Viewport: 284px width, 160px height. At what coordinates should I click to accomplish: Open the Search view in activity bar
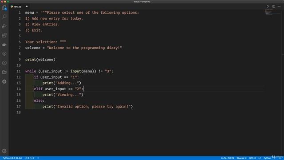point(4,17)
